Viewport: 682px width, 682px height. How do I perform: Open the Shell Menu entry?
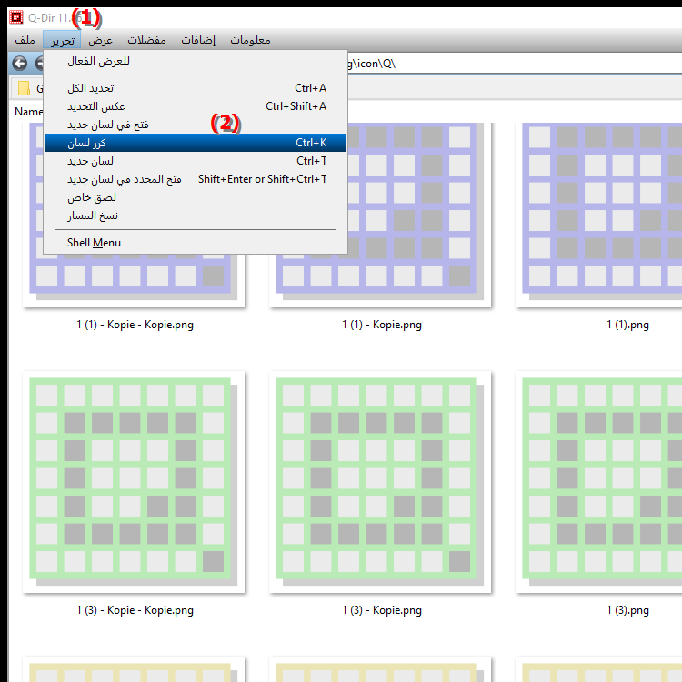(x=196, y=243)
